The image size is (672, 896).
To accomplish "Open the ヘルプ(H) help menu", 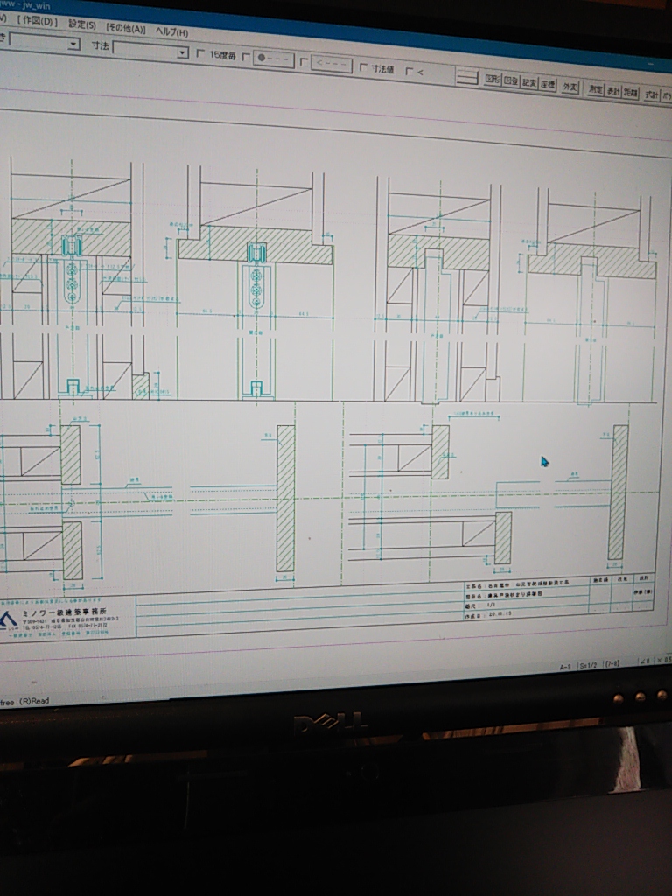I will point(171,32).
